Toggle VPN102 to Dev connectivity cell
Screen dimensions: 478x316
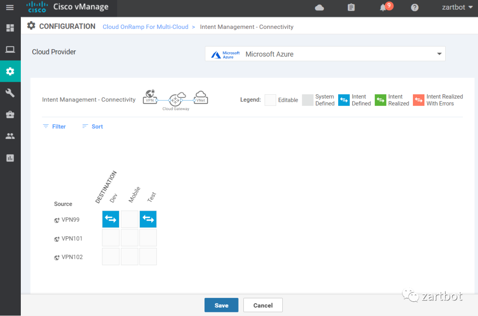point(111,257)
